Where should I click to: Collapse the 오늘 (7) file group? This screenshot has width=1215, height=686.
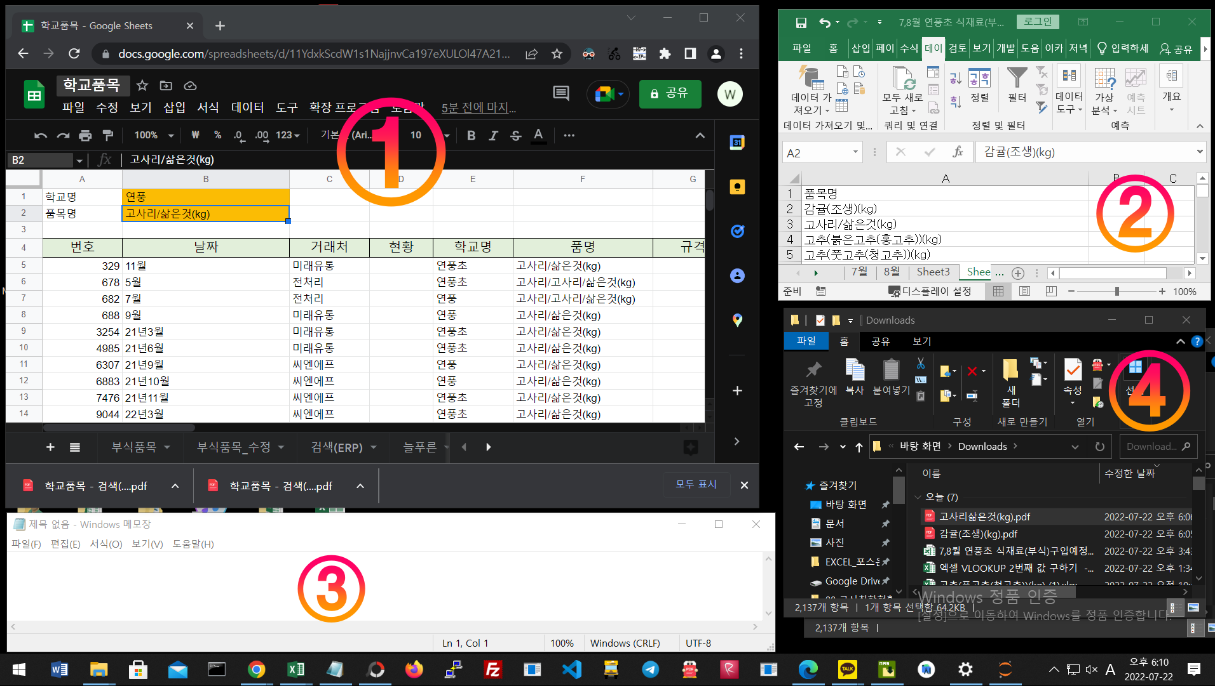[917, 497]
